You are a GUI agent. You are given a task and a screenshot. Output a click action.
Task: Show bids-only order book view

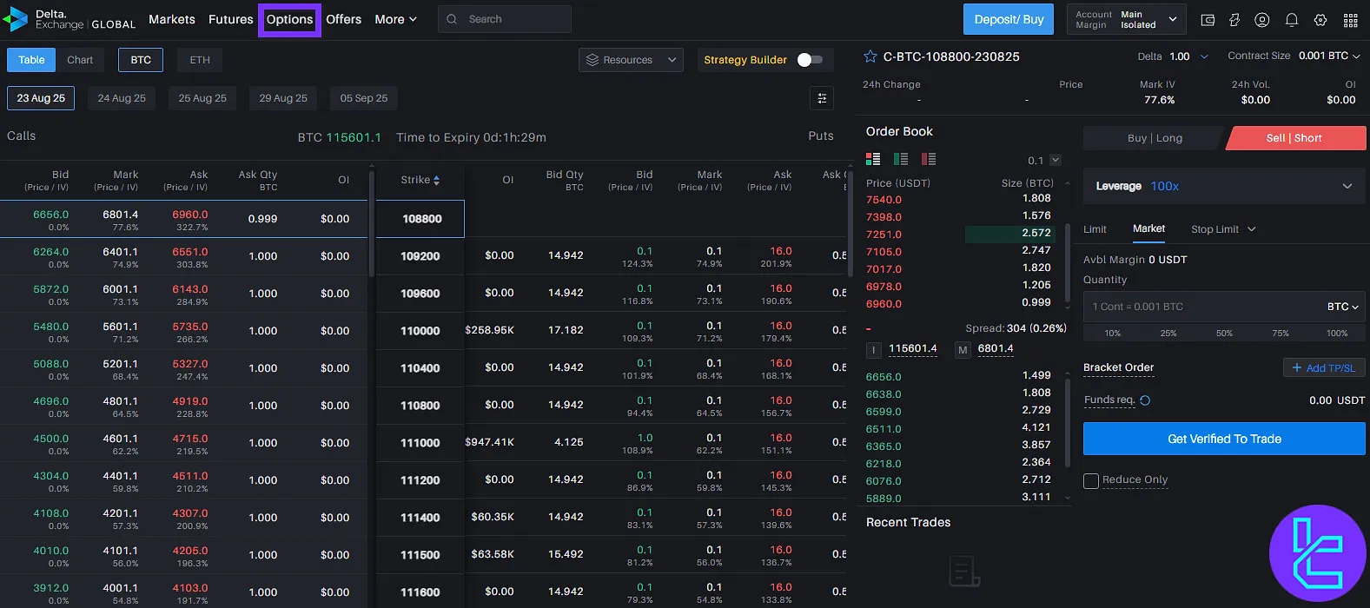point(901,159)
